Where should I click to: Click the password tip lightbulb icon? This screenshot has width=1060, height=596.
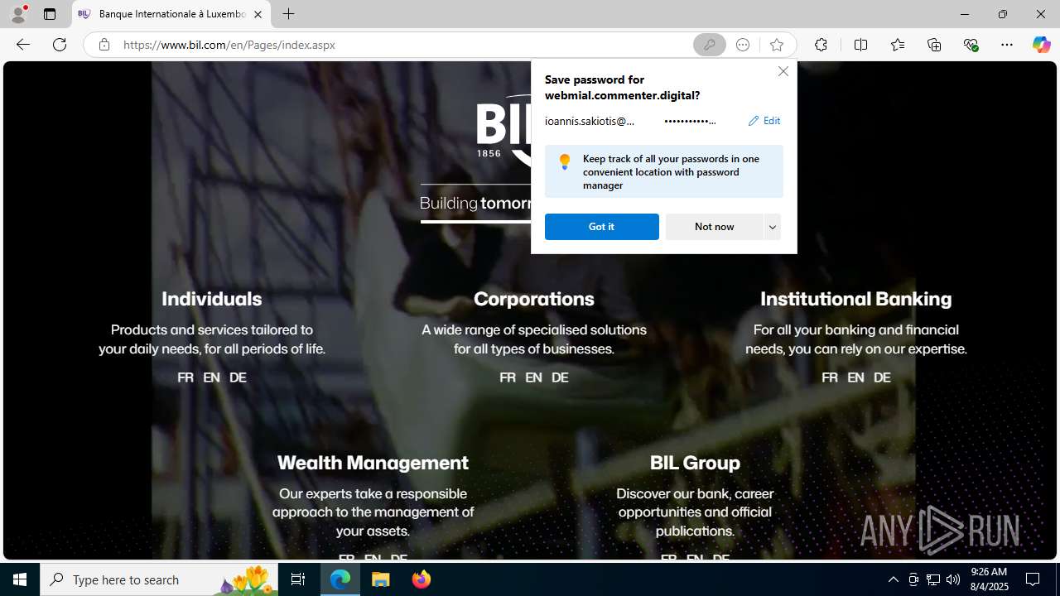pyautogui.click(x=565, y=161)
